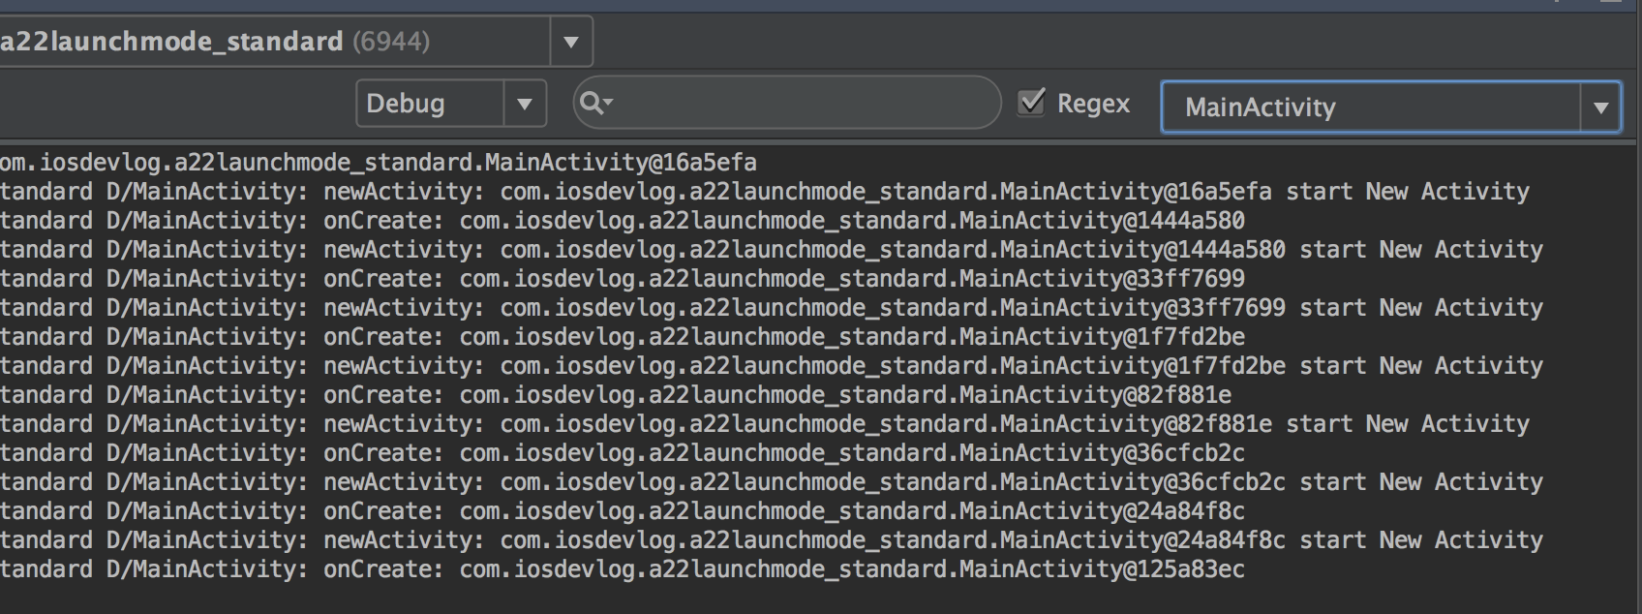Select the onCreate log line for MainActivity@33ff7699

coord(623,278)
